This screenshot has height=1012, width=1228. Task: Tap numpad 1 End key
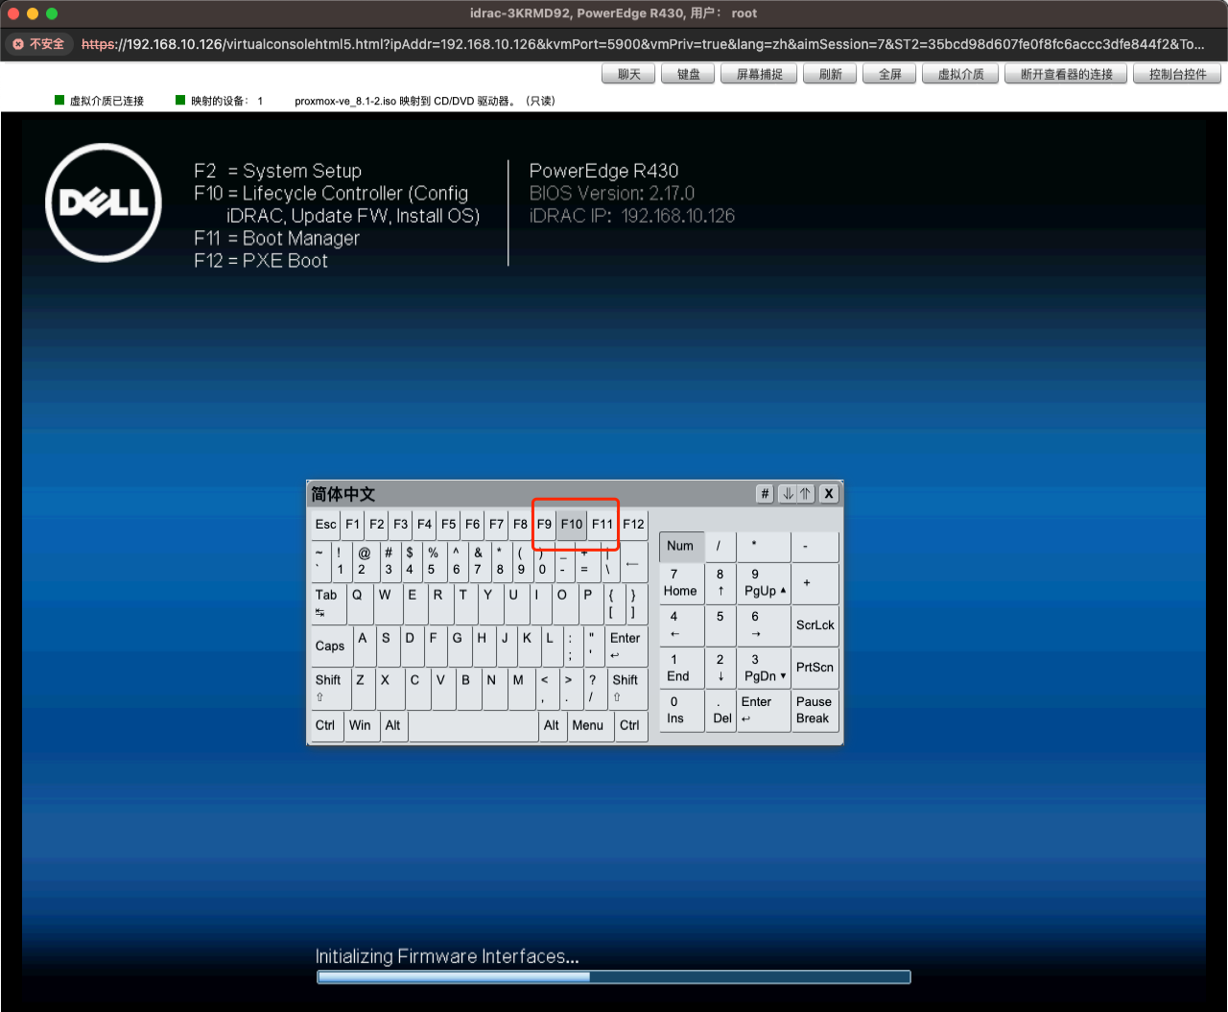pos(681,668)
